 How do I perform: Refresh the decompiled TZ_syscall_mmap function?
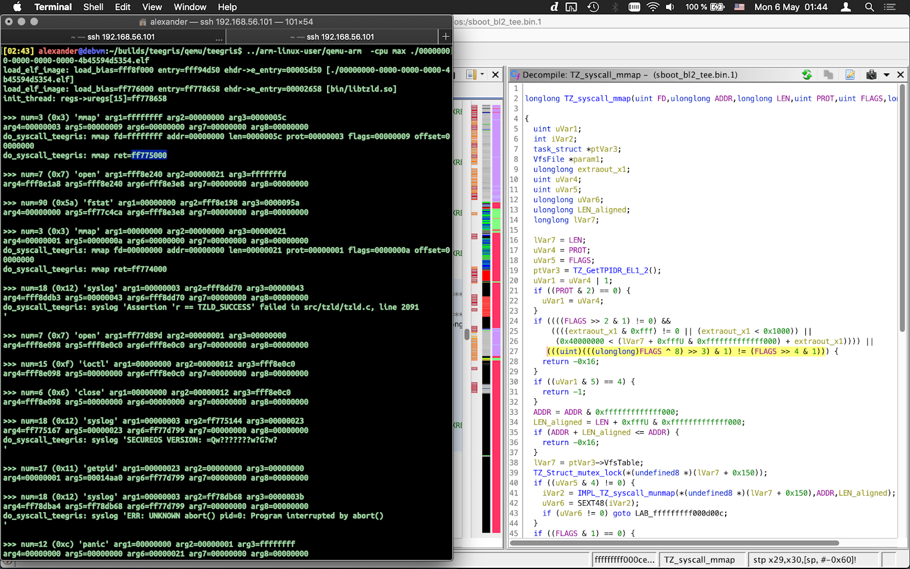coord(806,75)
